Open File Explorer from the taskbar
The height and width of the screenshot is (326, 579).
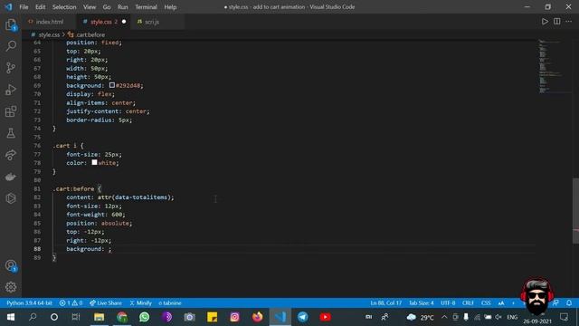99,317
